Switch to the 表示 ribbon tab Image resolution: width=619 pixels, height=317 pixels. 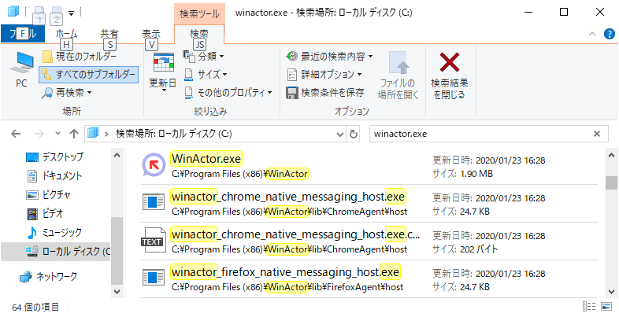point(151,34)
